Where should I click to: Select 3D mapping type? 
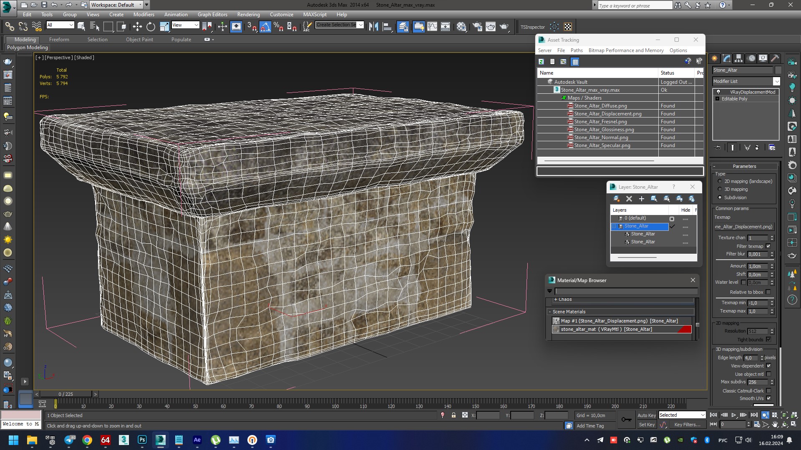(x=720, y=189)
